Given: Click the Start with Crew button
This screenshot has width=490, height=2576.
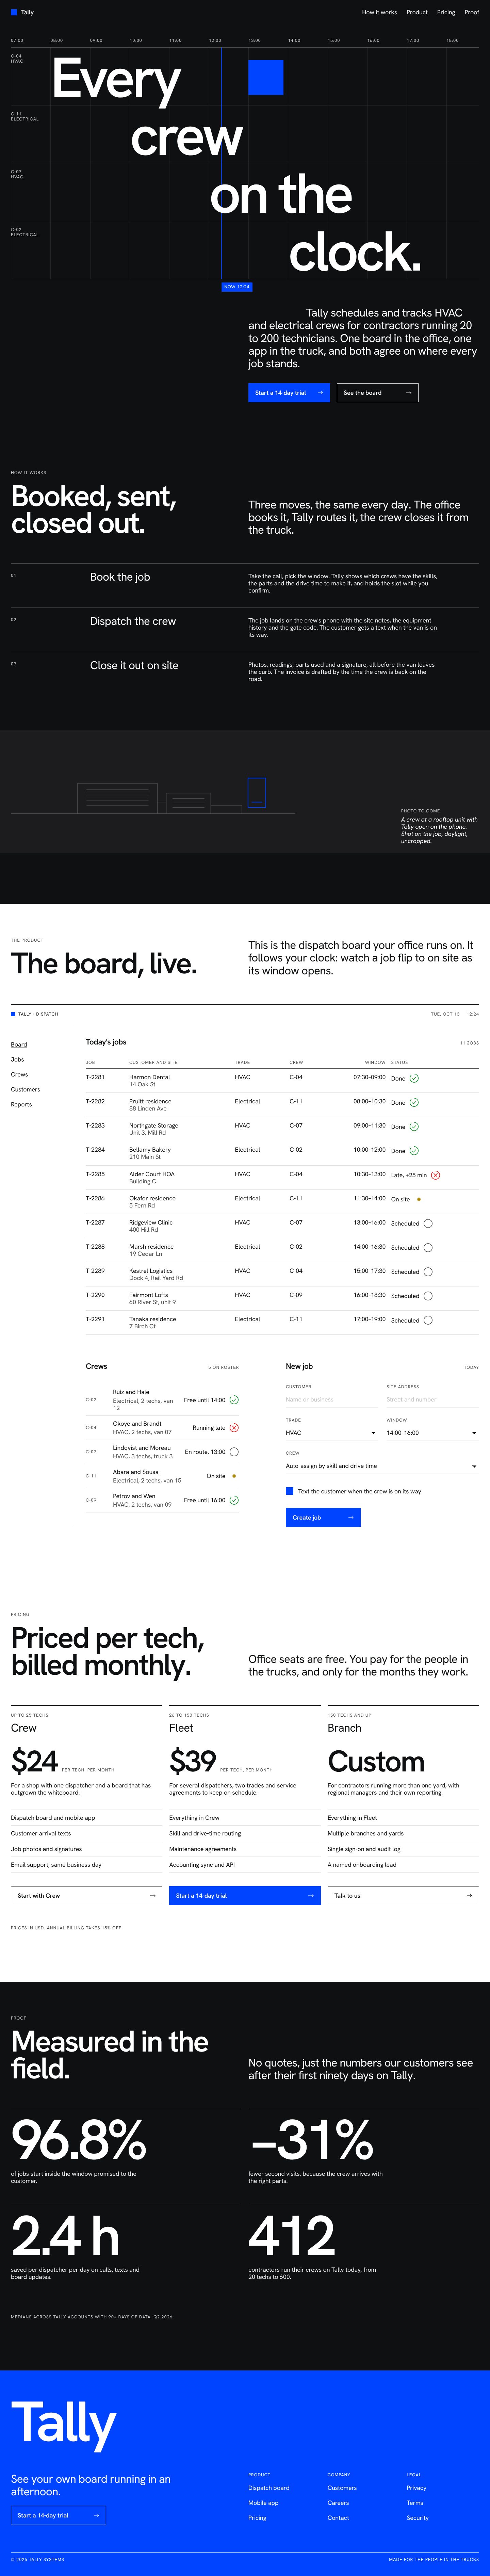Looking at the screenshot, I should (86, 1896).
